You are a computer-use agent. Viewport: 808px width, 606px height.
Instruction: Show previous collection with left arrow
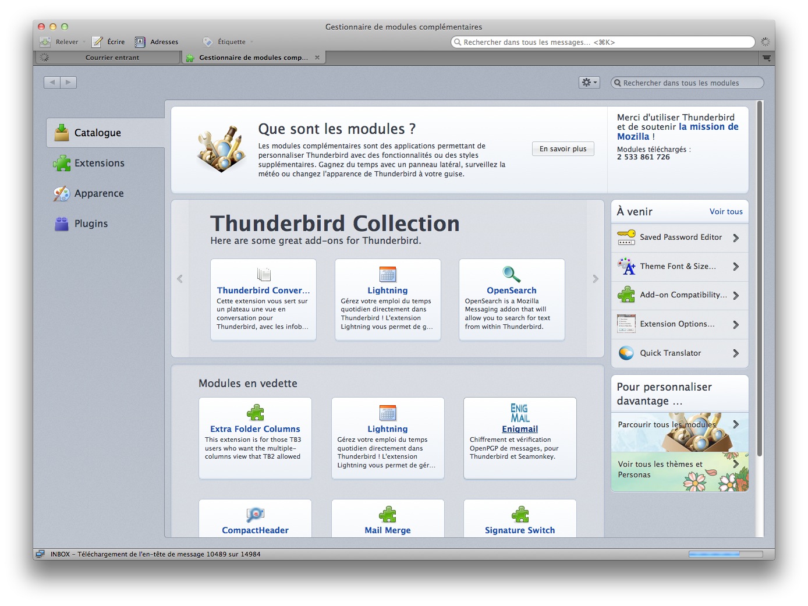tap(180, 279)
